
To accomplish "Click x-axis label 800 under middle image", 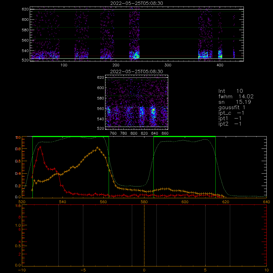I will point(134,133).
